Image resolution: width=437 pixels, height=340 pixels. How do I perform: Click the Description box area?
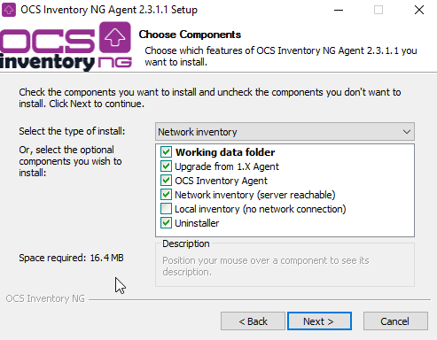[x=285, y=265]
